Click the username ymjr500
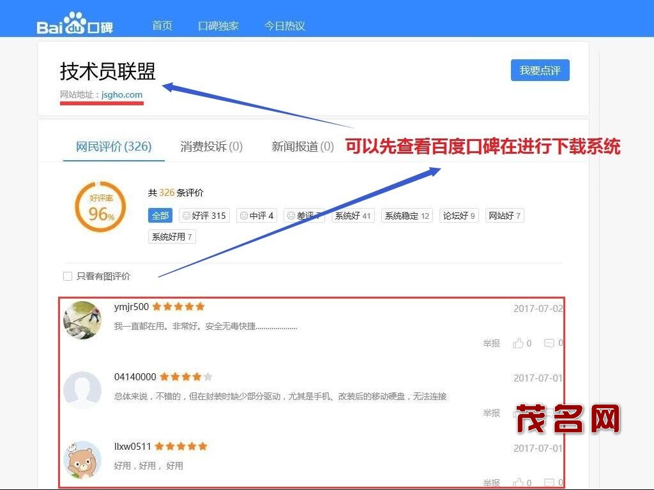 132,307
